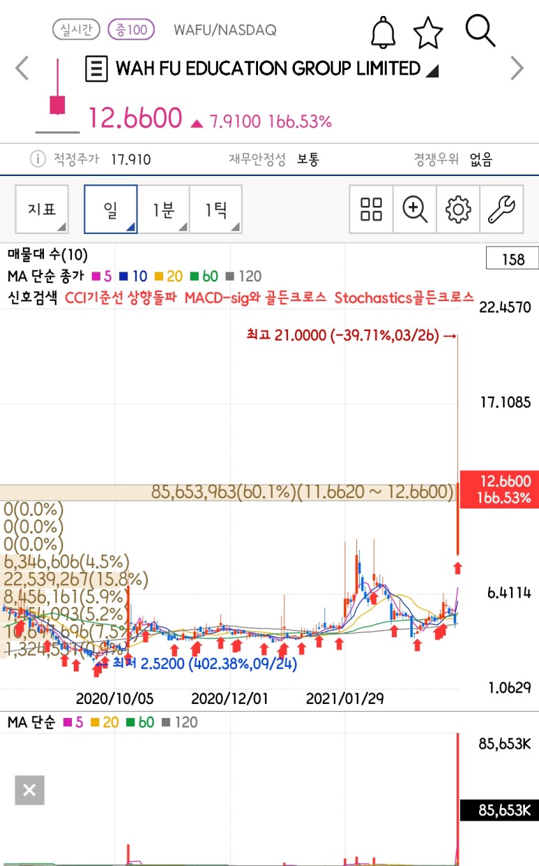The height and width of the screenshot is (866, 539).
Task: Select the 일 daily chart period
Action: pos(110,209)
